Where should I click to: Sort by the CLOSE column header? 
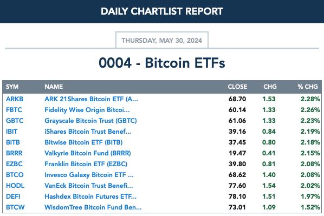click(237, 87)
